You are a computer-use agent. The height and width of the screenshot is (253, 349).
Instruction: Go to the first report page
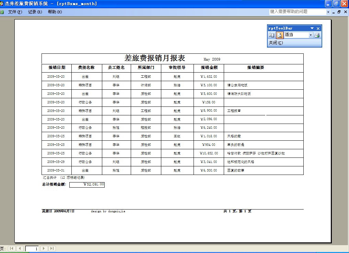tap(12, 248)
